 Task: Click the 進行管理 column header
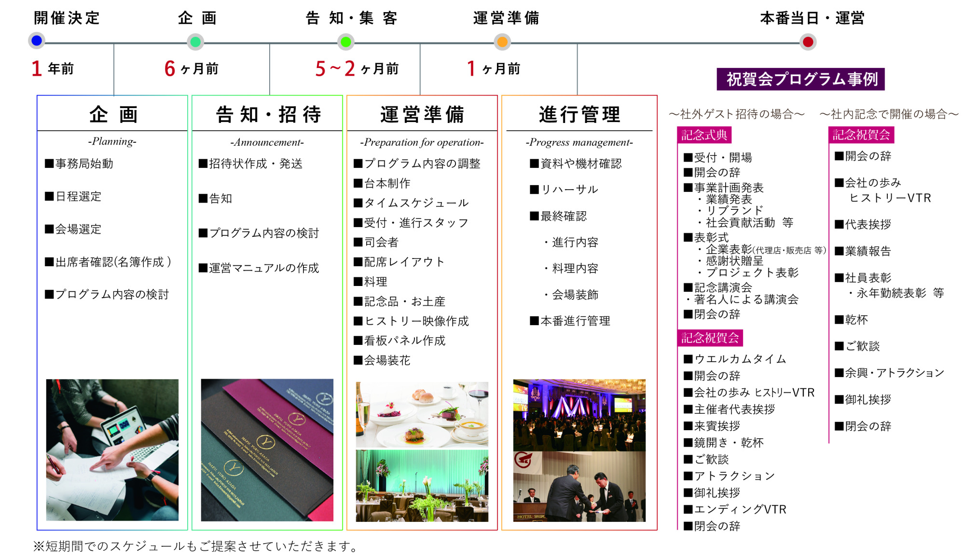click(x=579, y=115)
